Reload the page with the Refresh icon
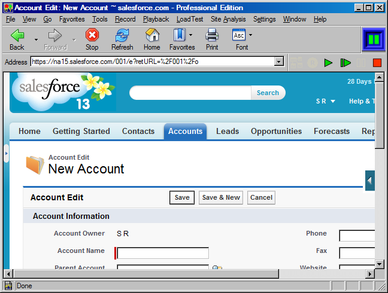The height and width of the screenshot is (293, 388). [x=122, y=35]
